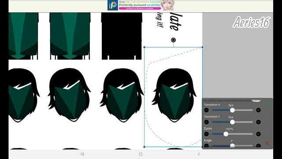Viewport: 282px width, 159px height.
Task: Increase Zoom with plus button
Action: (x=258, y=134)
